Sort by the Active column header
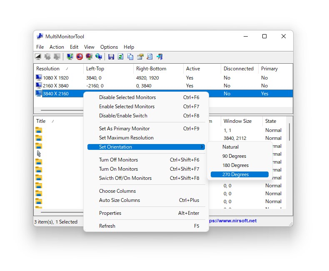 point(202,69)
